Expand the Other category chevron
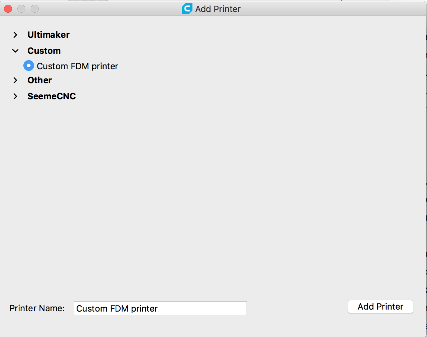The image size is (427, 337). click(15, 80)
